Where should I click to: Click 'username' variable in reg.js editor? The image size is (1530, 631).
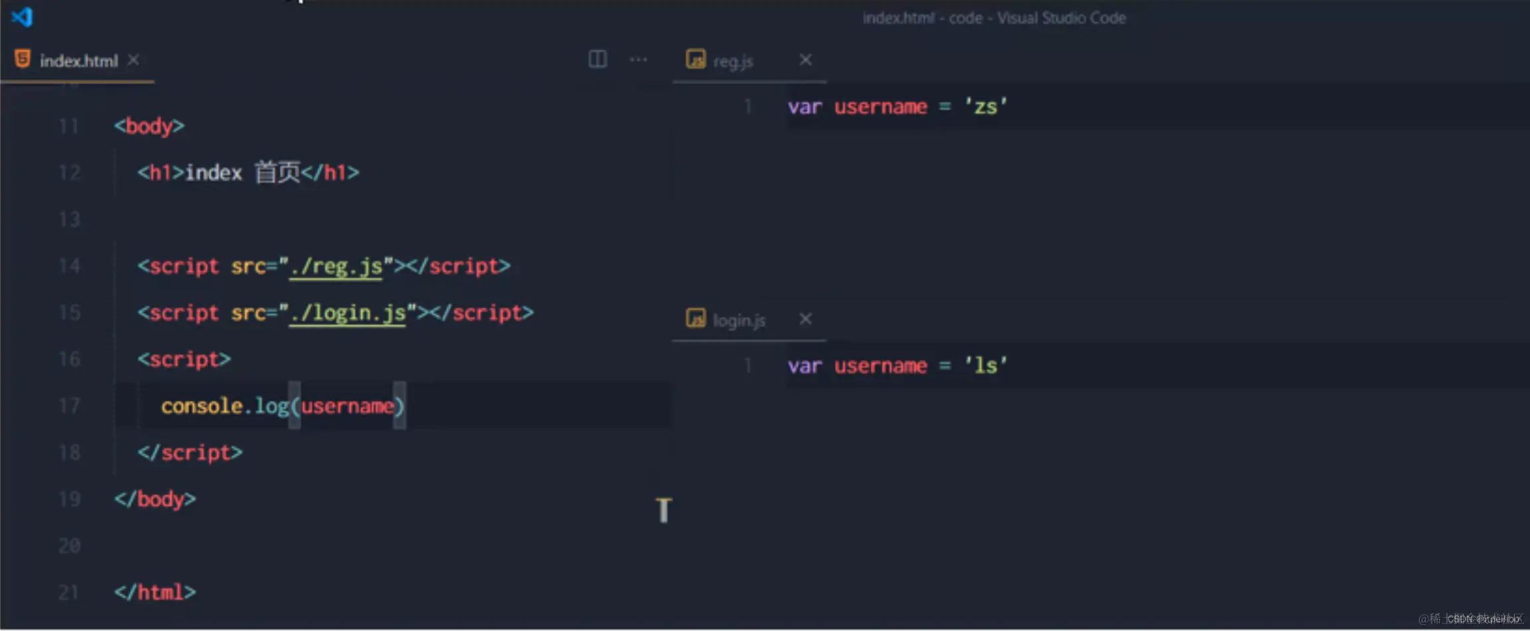pyautogui.click(x=881, y=107)
